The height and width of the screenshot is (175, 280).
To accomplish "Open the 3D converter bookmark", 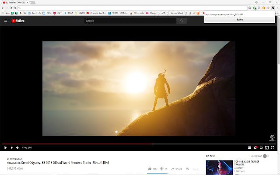I will (137, 13).
